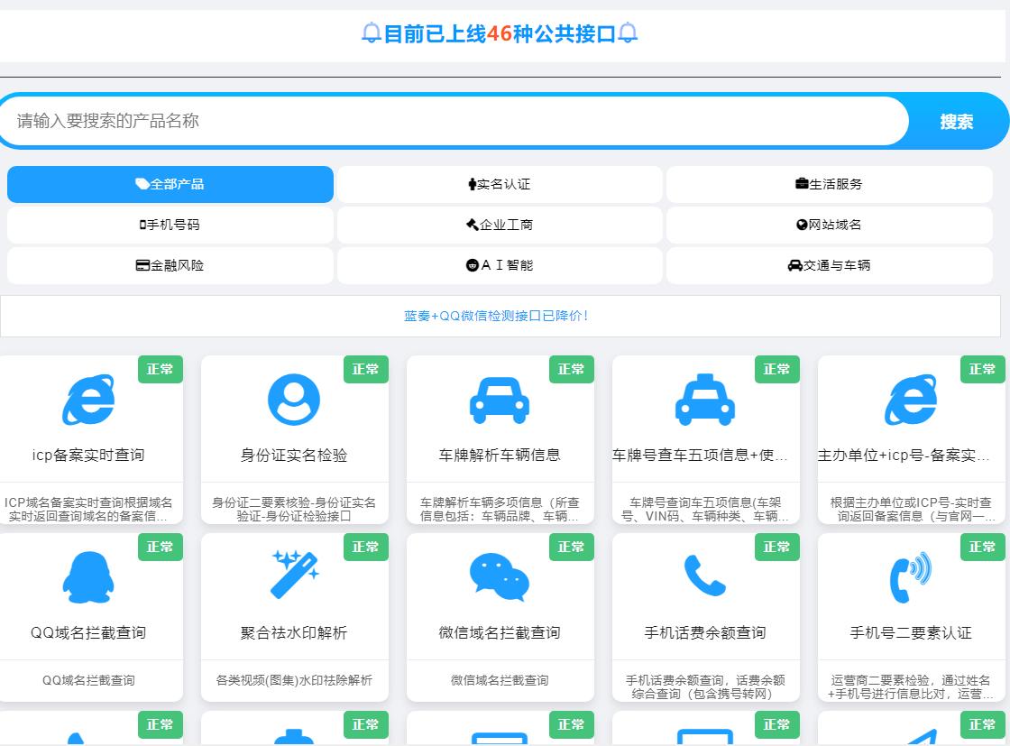This screenshot has width=1010, height=746.
Task: Switch to the 实名认证 category
Action: click(500, 184)
